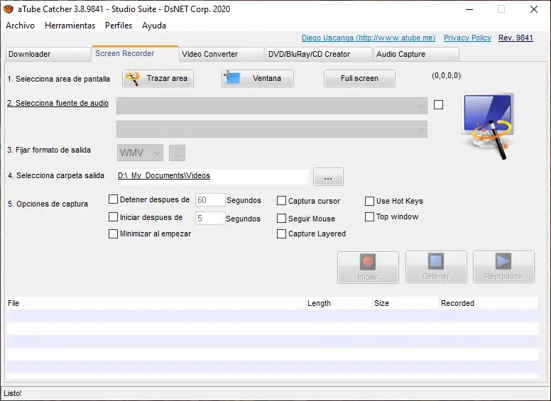Click the 5 seconds start-after field
This screenshot has height=401, width=551.
tap(210, 219)
